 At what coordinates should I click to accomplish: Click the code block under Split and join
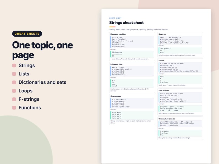pos(180,97)
